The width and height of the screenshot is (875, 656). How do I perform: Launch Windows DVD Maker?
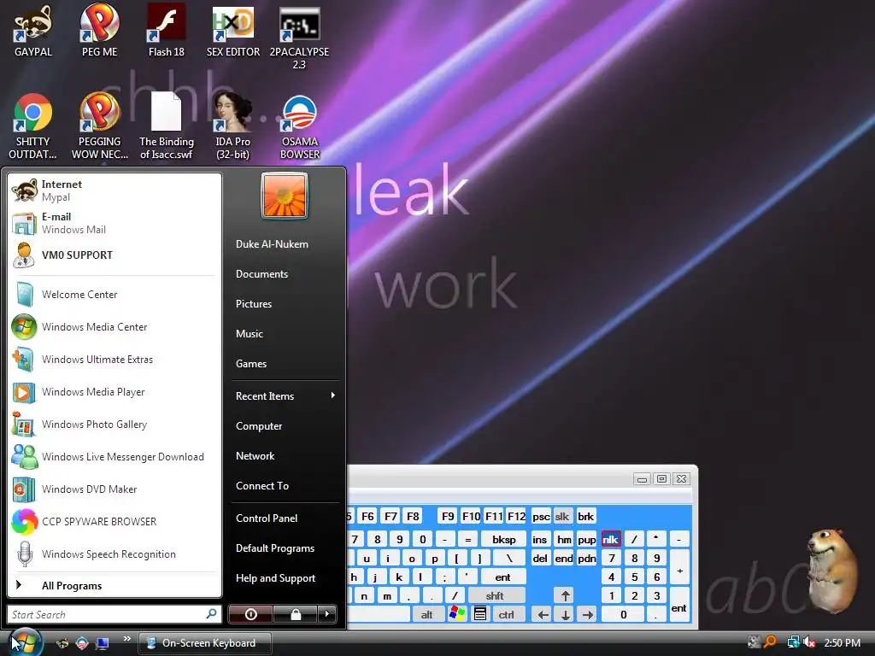coord(115,489)
